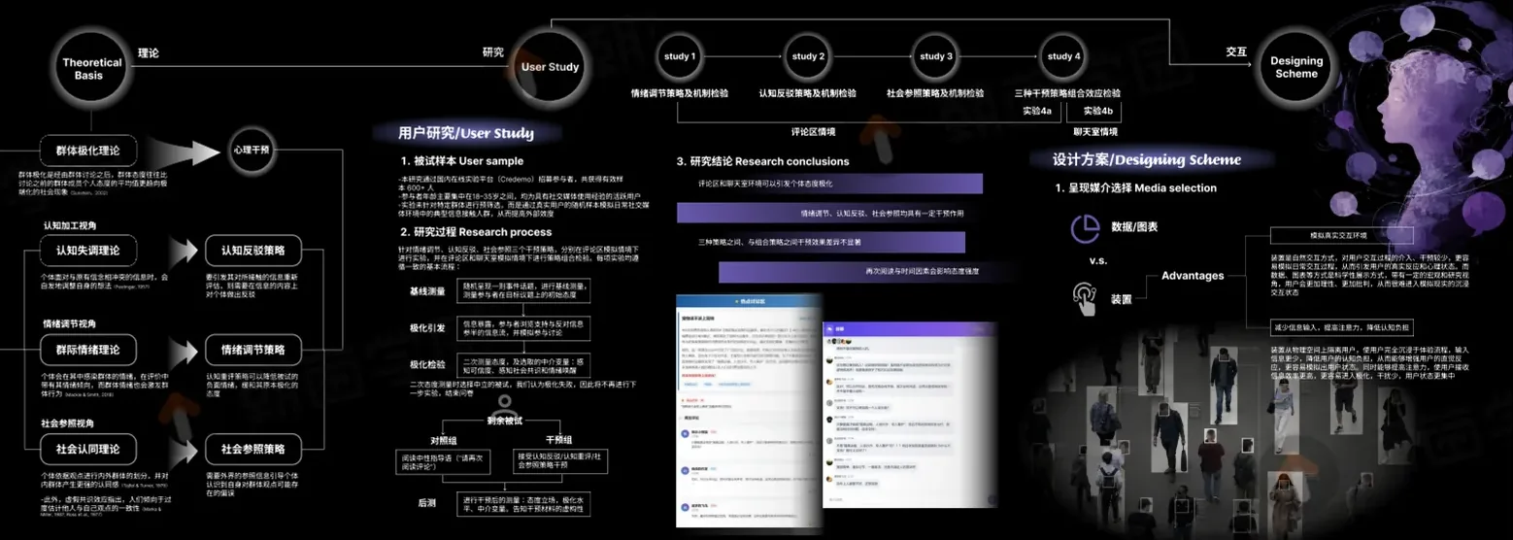This screenshot has width=1513, height=540.
Task: Click the v.s. text
Action: click(1097, 261)
